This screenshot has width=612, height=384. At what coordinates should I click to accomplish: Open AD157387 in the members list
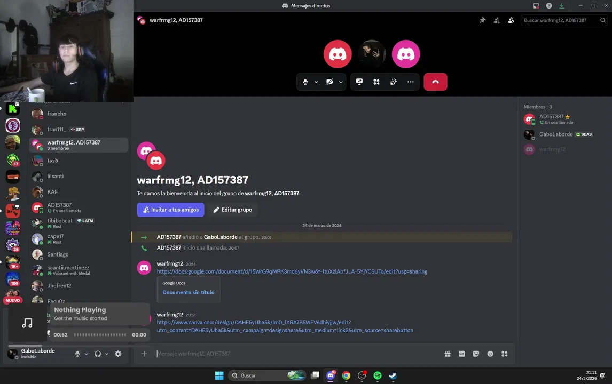click(563, 119)
